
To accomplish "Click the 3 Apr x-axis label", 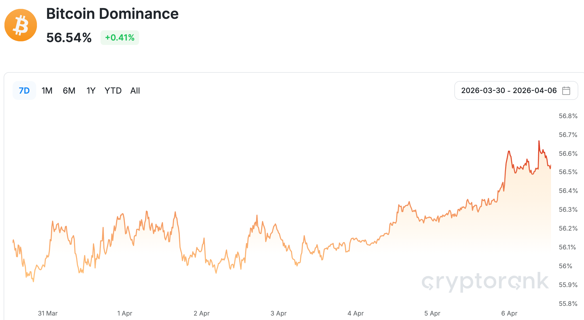I will click(x=278, y=313).
